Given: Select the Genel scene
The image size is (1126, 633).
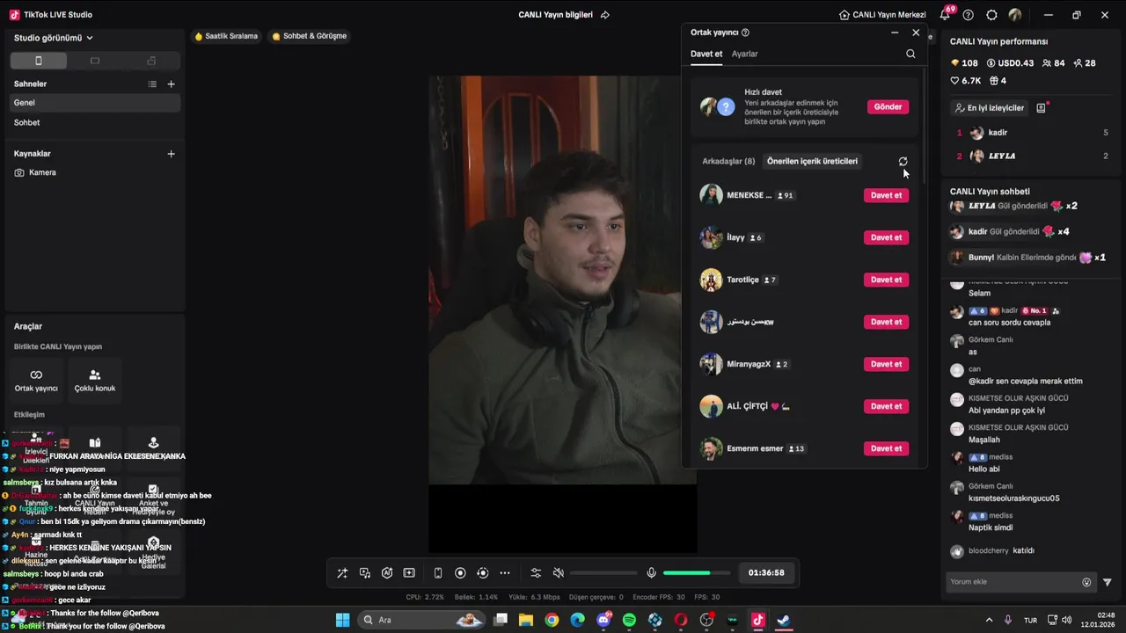Looking at the screenshot, I should [95, 103].
